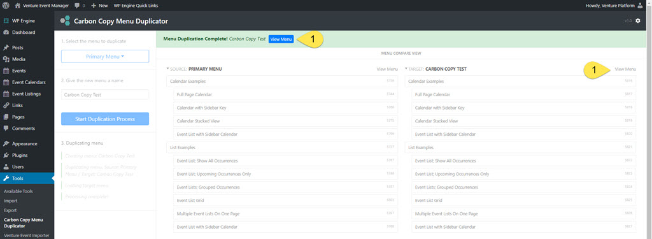Click the comments bubble icon in admin bar

pyautogui.click(x=77, y=6)
